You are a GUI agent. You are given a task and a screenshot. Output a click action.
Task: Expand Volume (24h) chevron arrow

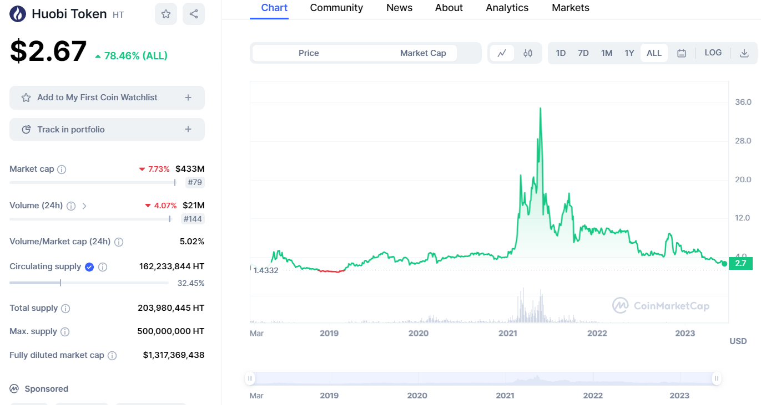click(84, 206)
